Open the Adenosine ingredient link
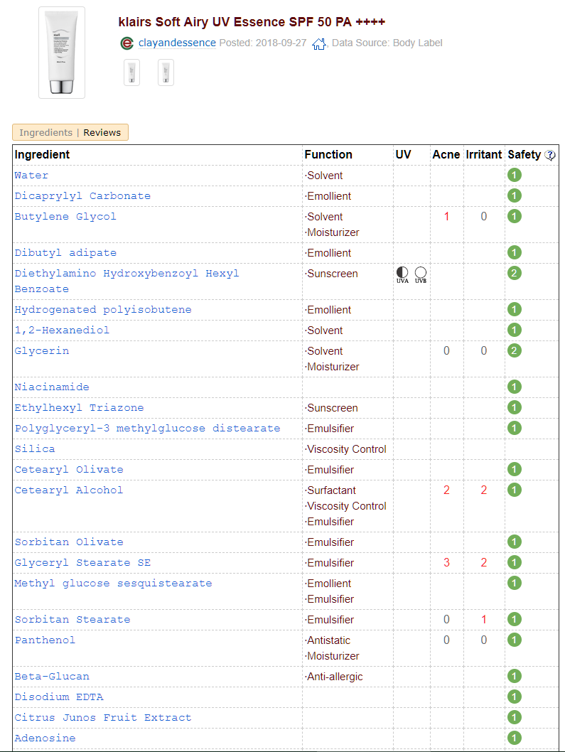This screenshot has width=565, height=752. pyautogui.click(x=45, y=738)
